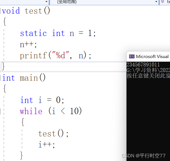Viewport: 170px width, 161px height.
Task: Click the 'void test()' function header
Action: (26, 11)
